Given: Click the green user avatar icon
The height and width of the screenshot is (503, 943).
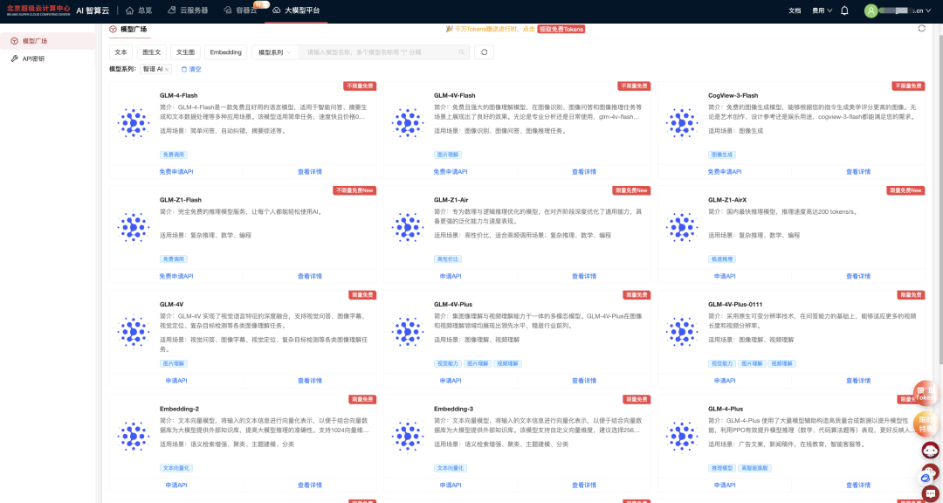Looking at the screenshot, I should tap(871, 10).
